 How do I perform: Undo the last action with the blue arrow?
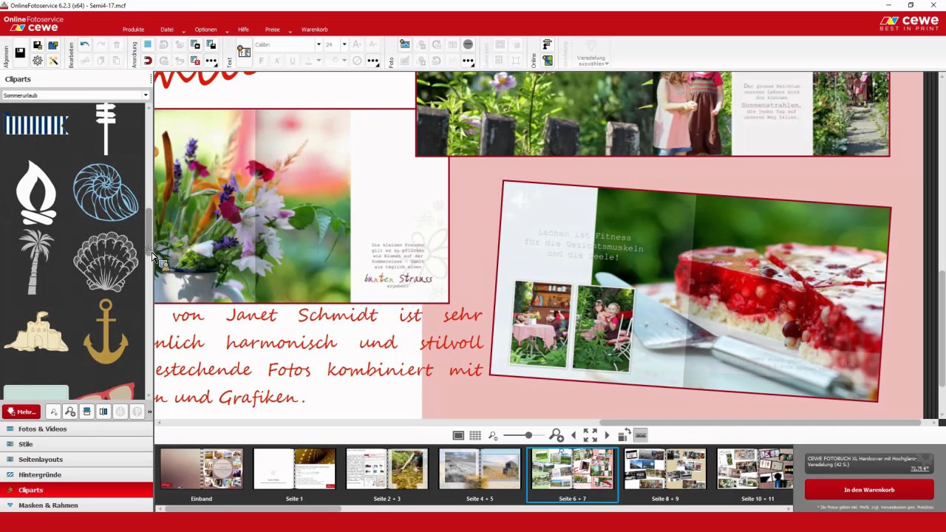click(x=84, y=45)
